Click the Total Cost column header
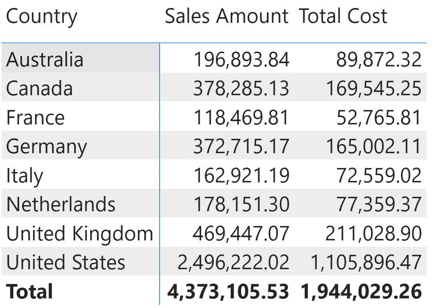Image resolution: width=438 pixels, height=308 pixels. click(x=343, y=17)
